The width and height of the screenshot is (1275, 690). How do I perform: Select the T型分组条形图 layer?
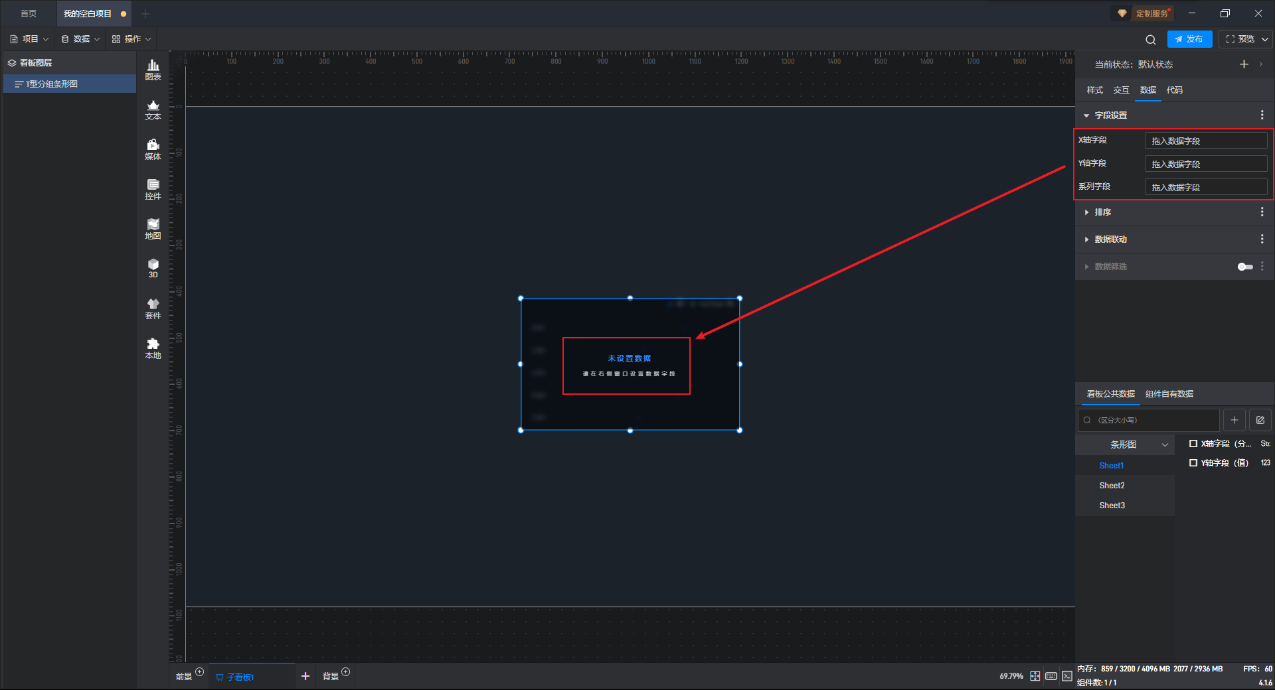[x=70, y=84]
